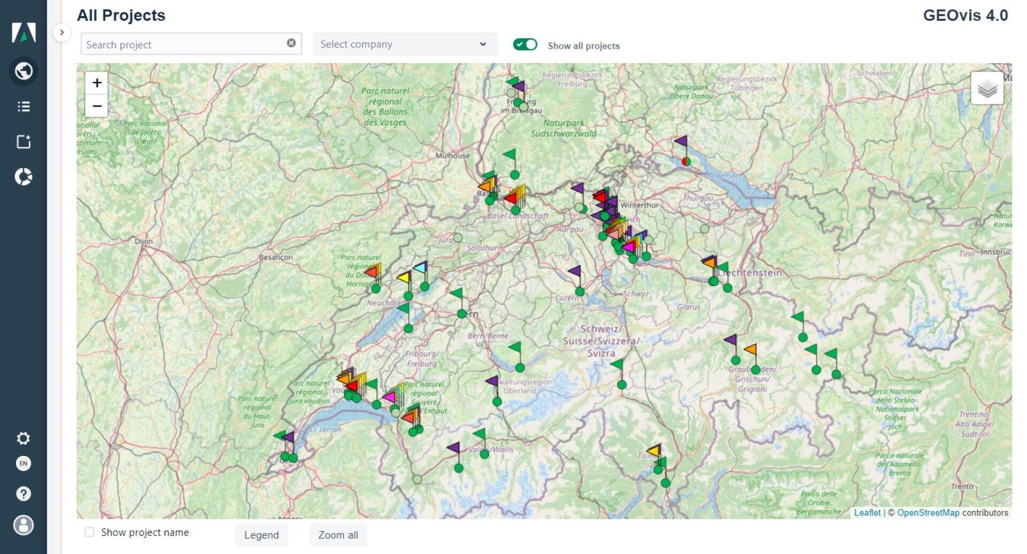Open the settings gear icon
1027x554 pixels.
click(24, 438)
